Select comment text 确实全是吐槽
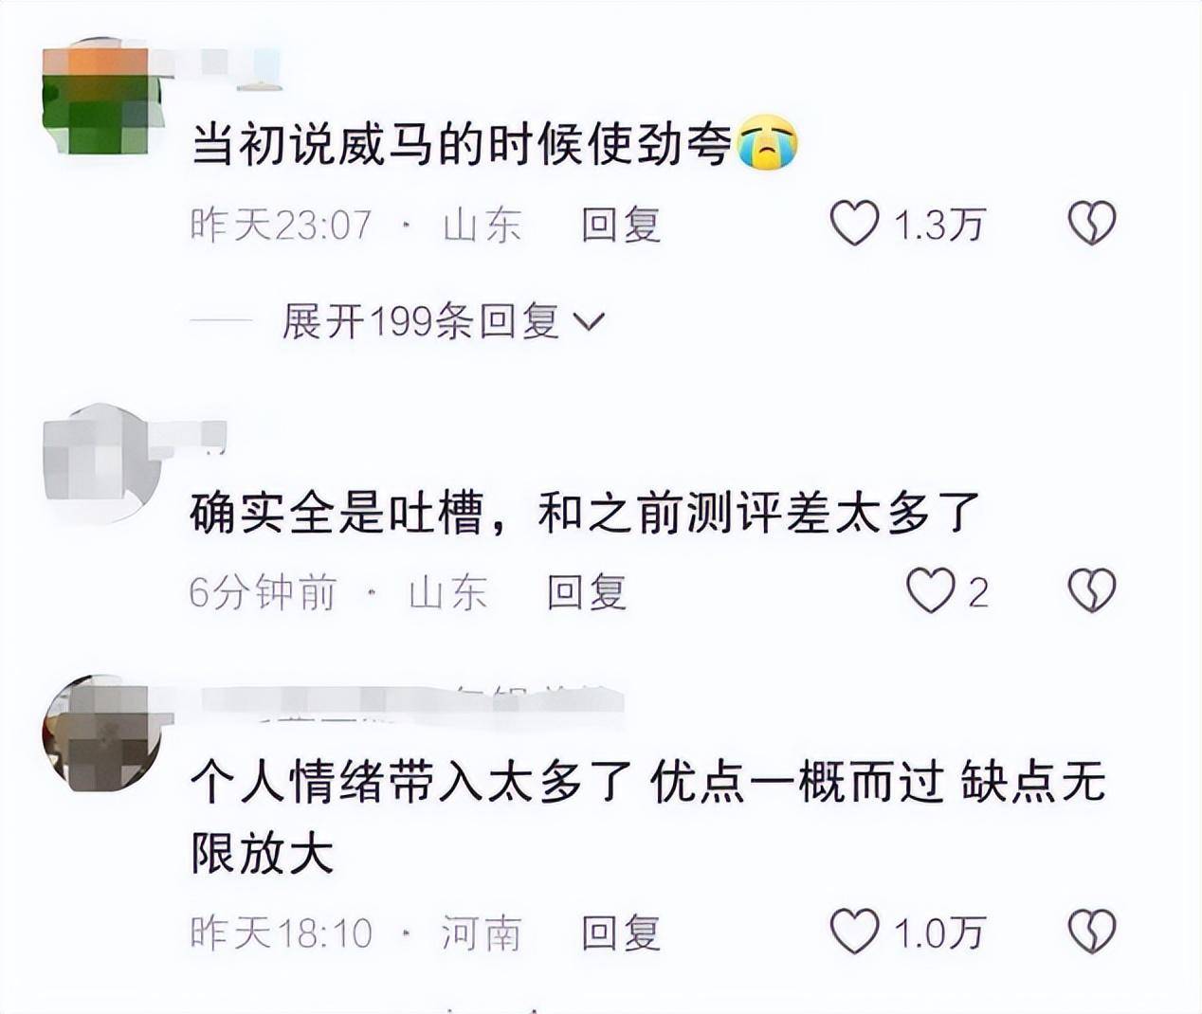This screenshot has width=1202, height=1014. pos(337,513)
